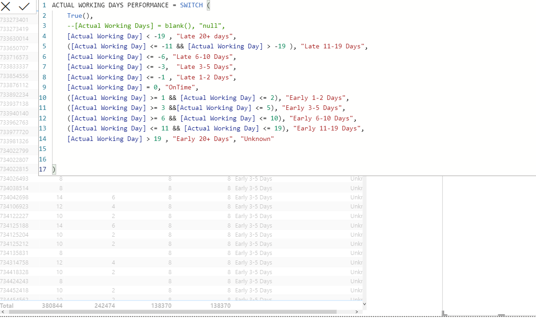Click the -19 threshold value on line 4
Screen dimensions: 536x327
159,36
